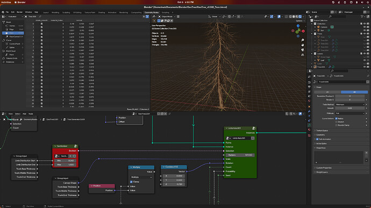Hide the Sun object in outliner

point(365,31)
